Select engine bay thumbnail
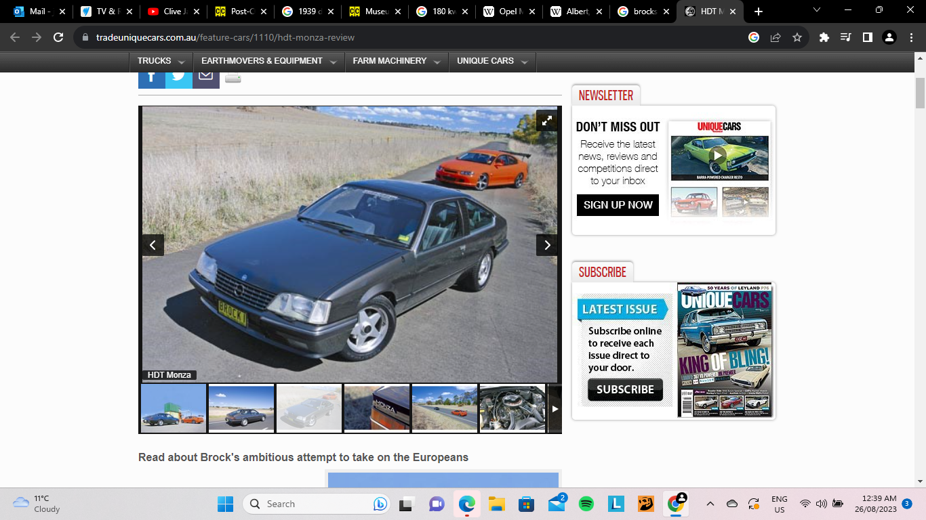 512,408
